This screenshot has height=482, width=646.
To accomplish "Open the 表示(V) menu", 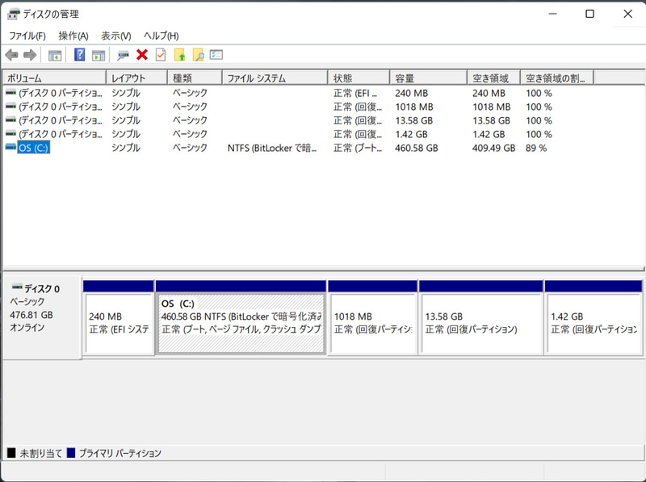I will click(x=115, y=36).
